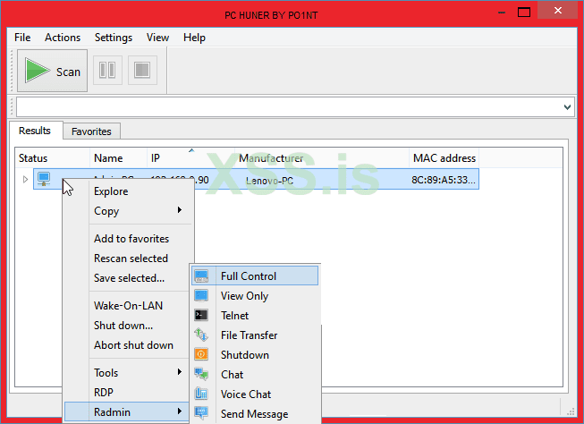Screen dimensions: 584x424
Task: Open the Settings menu
Action: pos(114,38)
